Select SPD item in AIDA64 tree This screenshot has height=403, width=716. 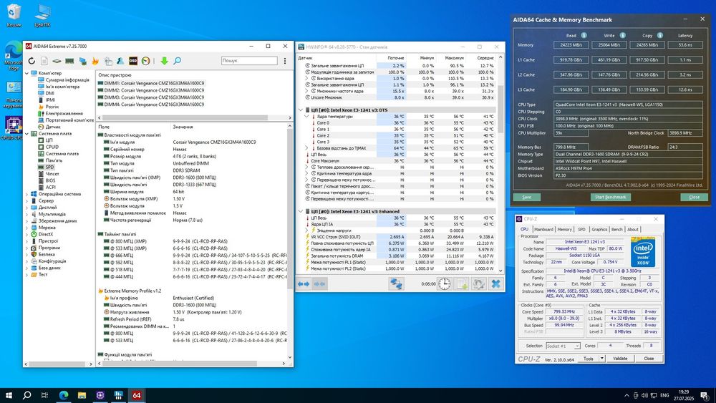(x=50, y=167)
